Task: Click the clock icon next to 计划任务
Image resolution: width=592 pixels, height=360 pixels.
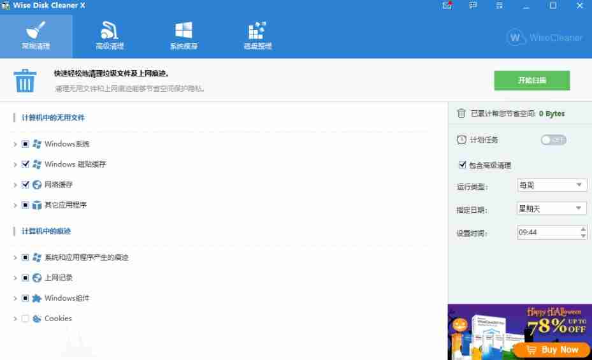Action: [461, 140]
